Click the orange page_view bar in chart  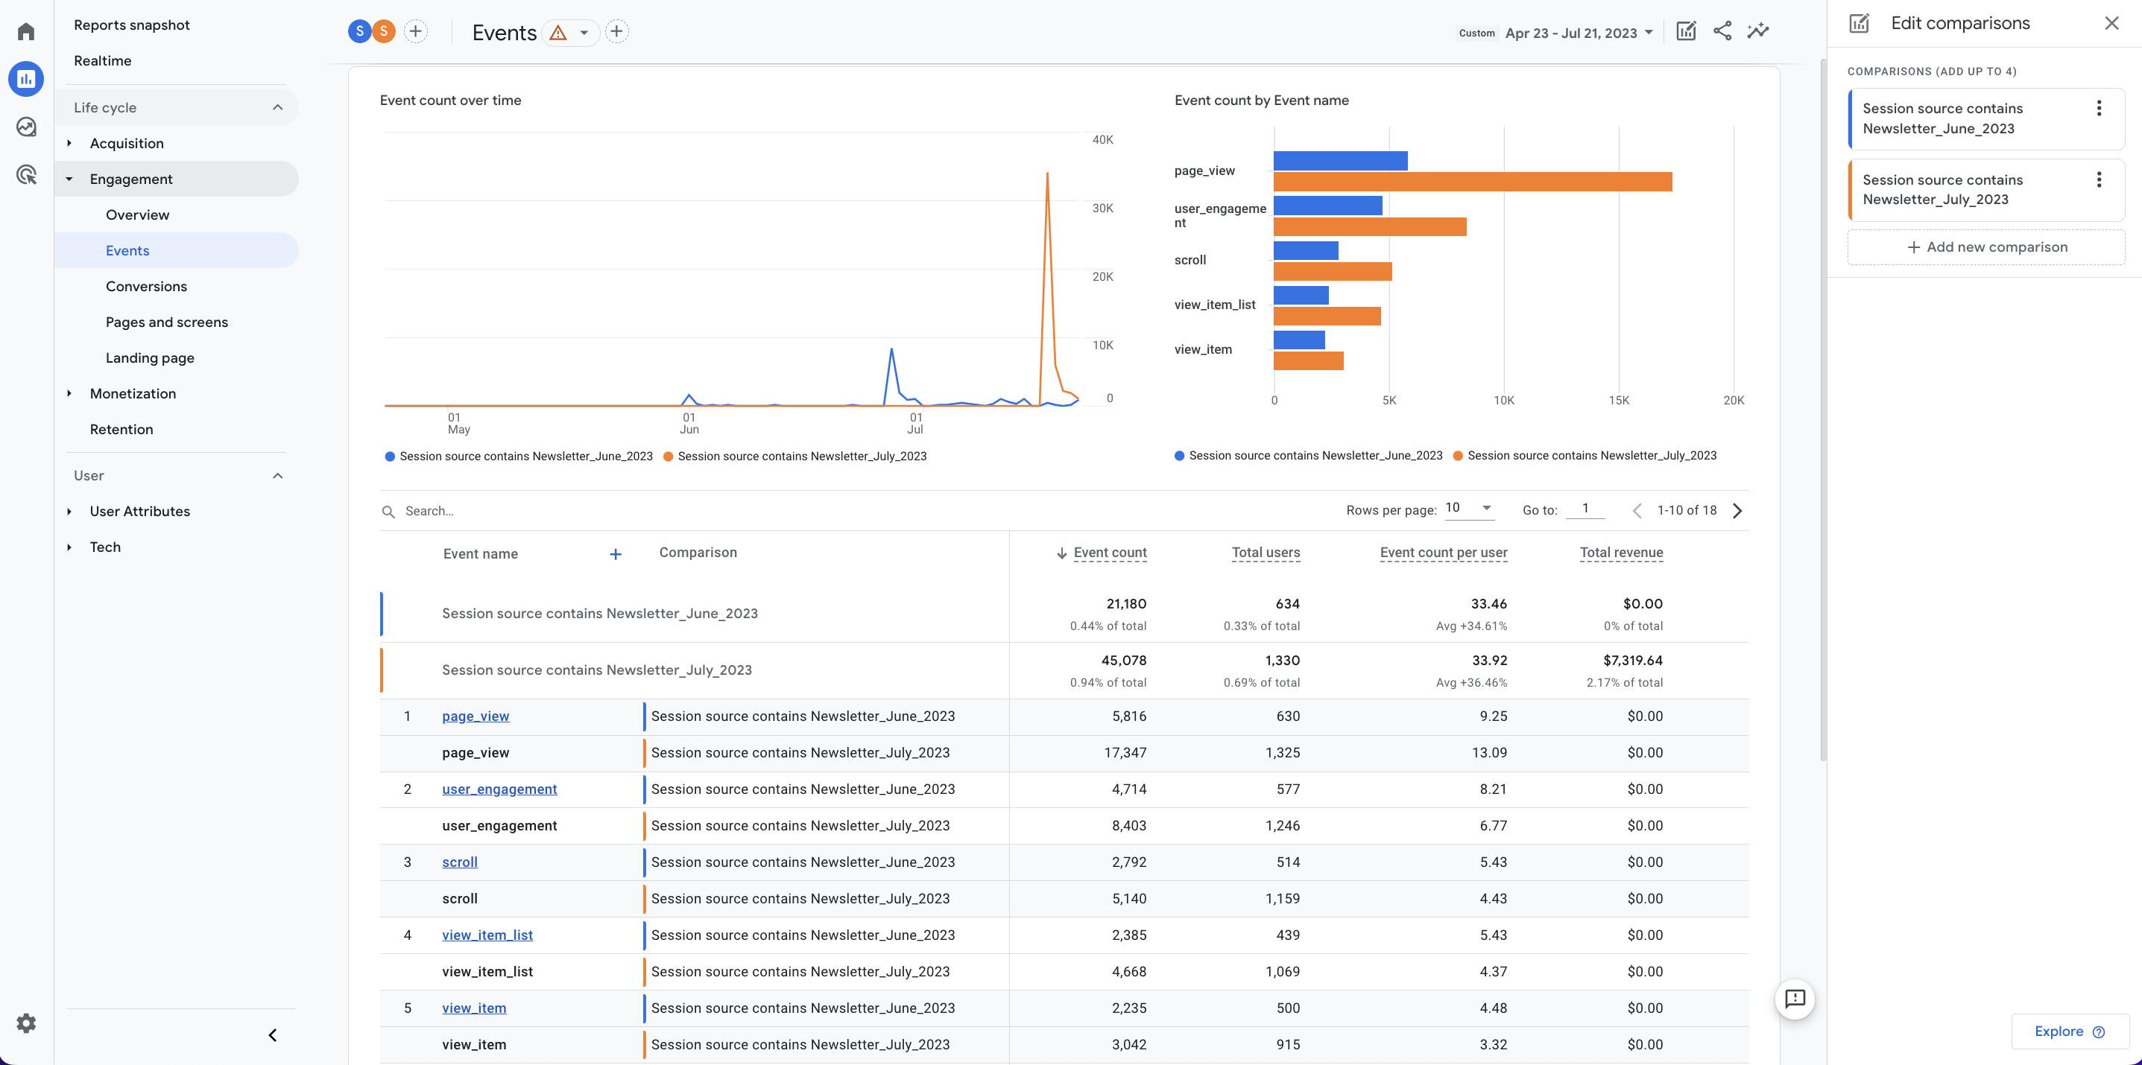pos(1473,182)
